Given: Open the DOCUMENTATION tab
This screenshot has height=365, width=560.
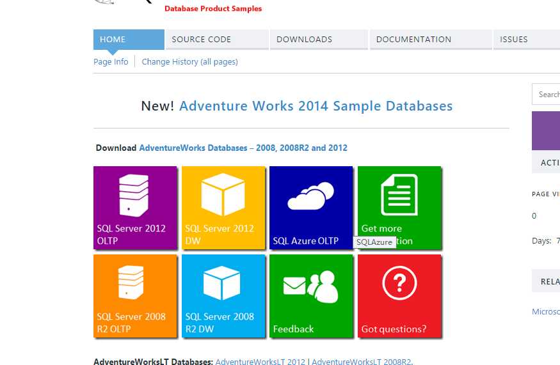Looking at the screenshot, I should [x=431, y=39].
